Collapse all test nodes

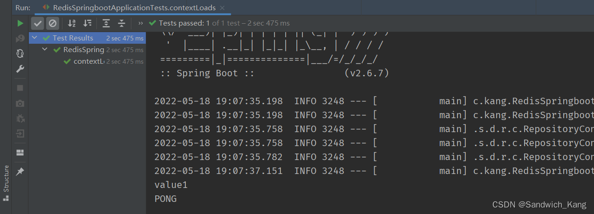coord(122,23)
